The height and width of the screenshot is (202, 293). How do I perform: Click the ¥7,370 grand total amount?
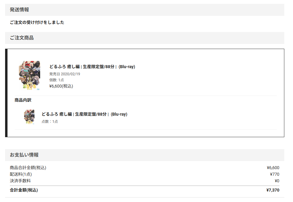tap(273, 190)
